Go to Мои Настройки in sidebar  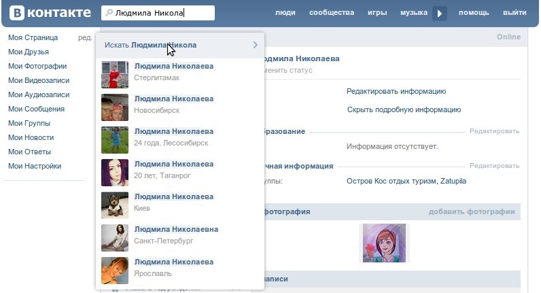35,166
